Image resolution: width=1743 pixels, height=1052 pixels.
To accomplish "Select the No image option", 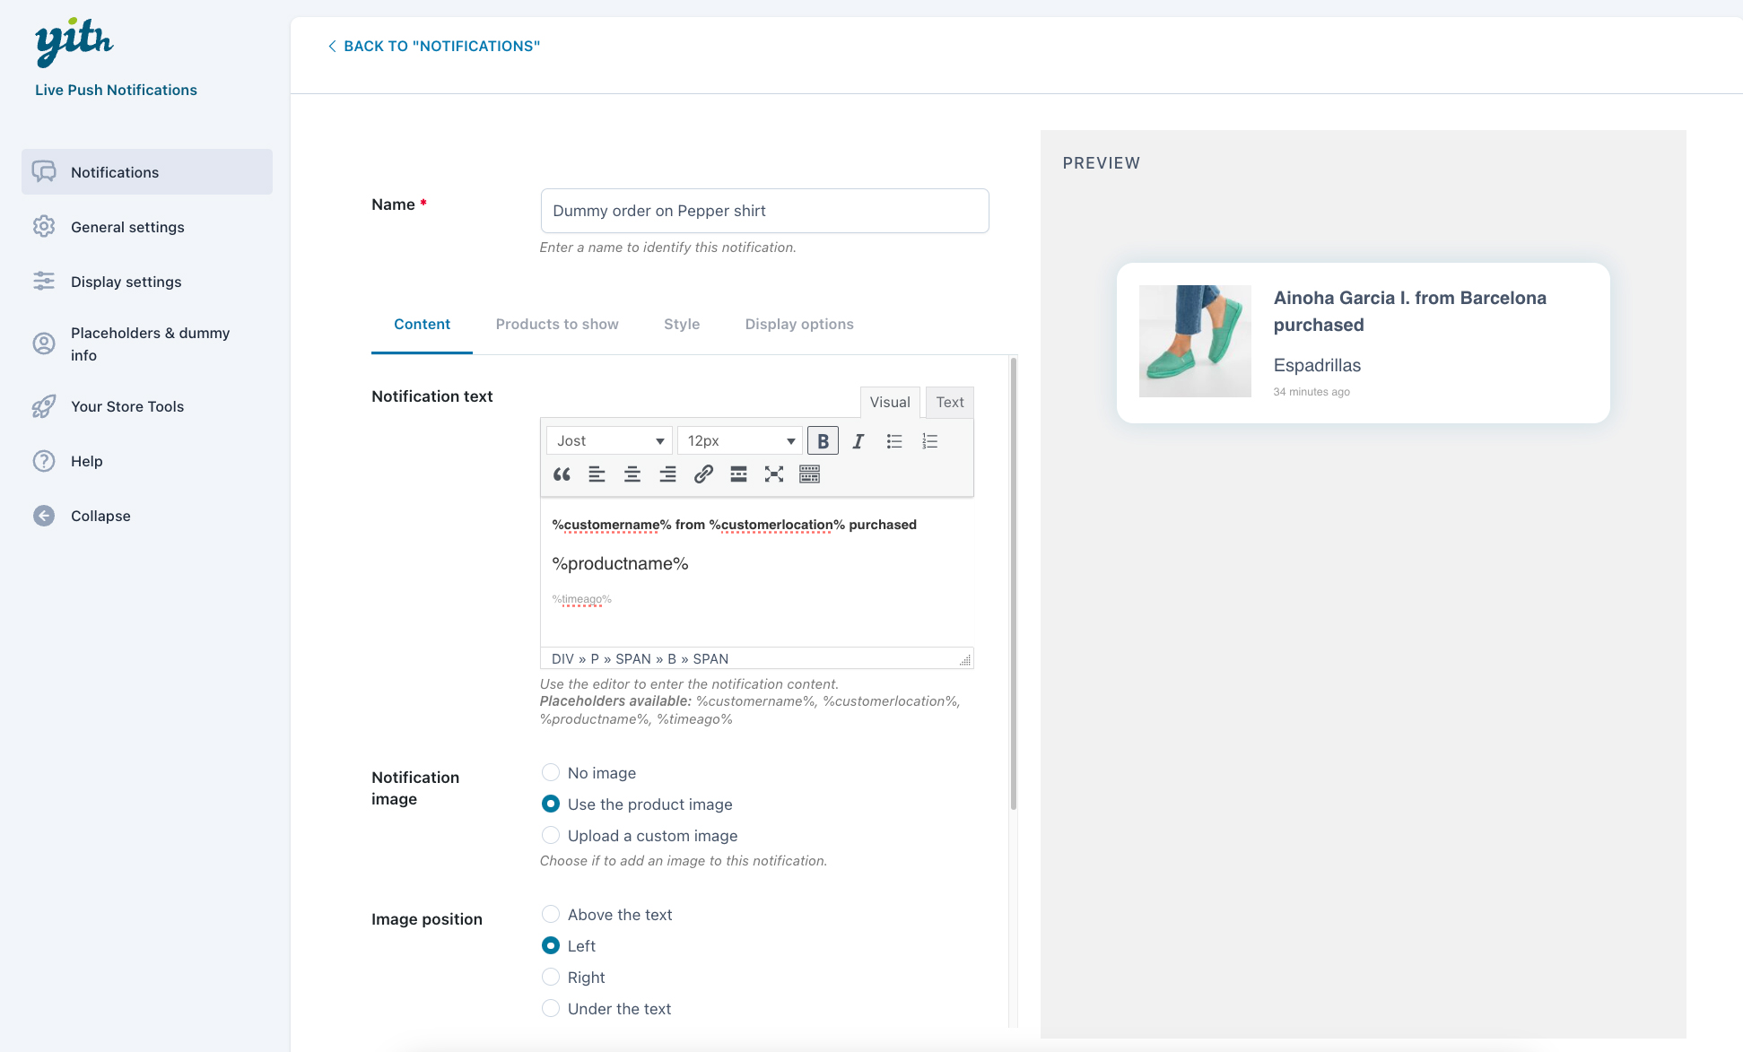I will 551,772.
